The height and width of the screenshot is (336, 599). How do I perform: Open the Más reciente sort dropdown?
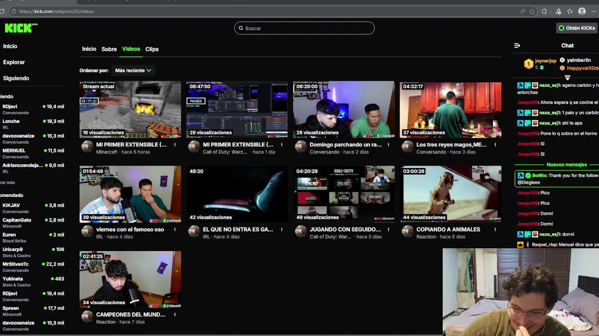pyautogui.click(x=133, y=70)
